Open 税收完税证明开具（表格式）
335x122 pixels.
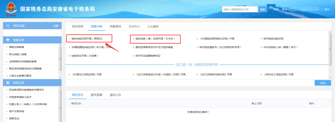tap(87, 39)
